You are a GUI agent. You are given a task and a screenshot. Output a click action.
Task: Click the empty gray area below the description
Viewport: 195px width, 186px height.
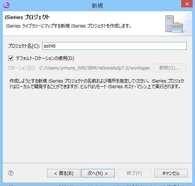pos(97,125)
